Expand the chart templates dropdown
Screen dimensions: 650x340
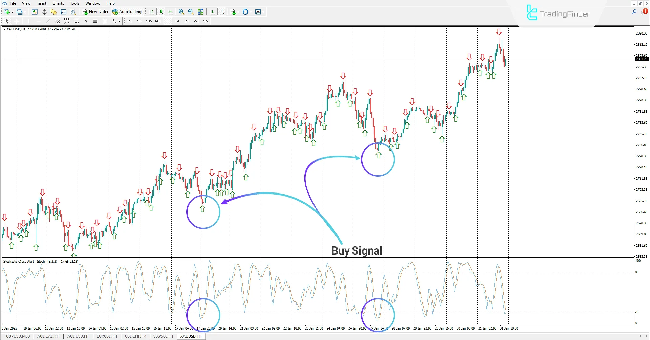click(263, 12)
